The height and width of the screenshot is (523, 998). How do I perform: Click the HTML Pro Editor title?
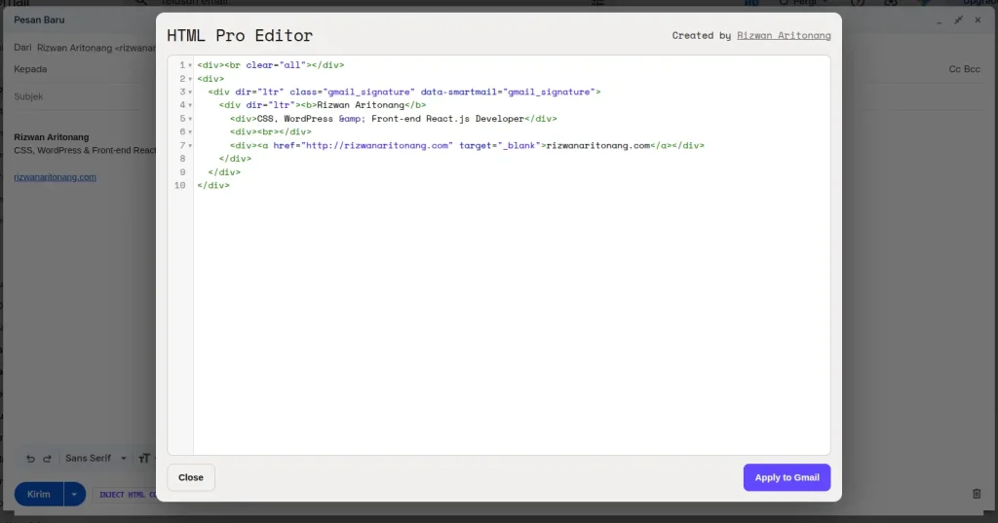coord(240,36)
